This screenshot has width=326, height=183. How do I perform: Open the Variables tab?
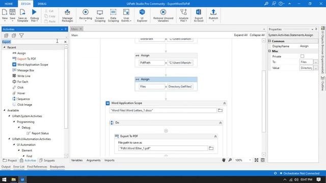[x=77, y=160]
